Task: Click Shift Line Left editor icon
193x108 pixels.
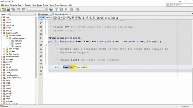Action: [x=98, y=18]
